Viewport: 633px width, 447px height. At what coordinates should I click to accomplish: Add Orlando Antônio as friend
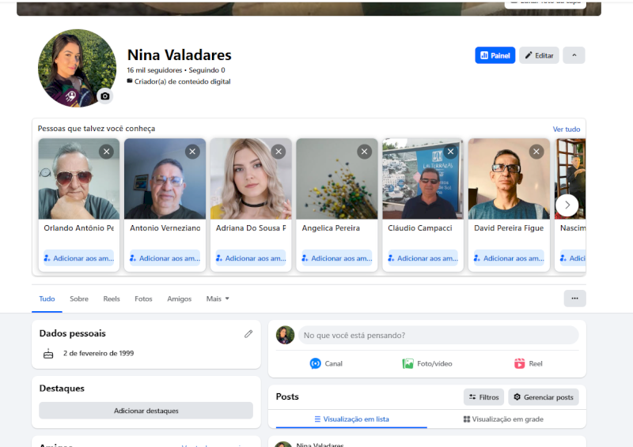point(79,258)
